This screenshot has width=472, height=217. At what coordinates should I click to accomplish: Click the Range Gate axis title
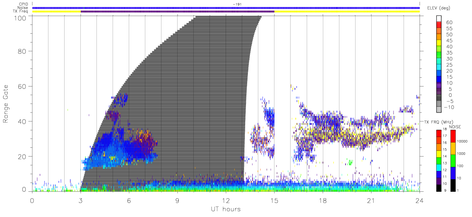6,104
